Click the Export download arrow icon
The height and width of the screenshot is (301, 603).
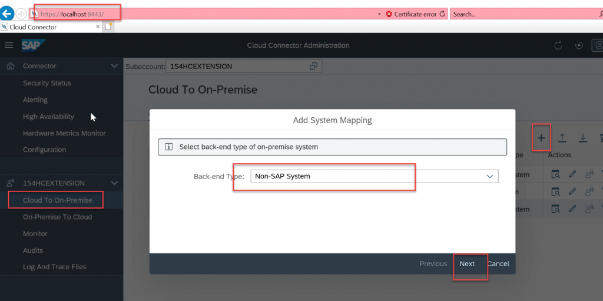pos(583,138)
